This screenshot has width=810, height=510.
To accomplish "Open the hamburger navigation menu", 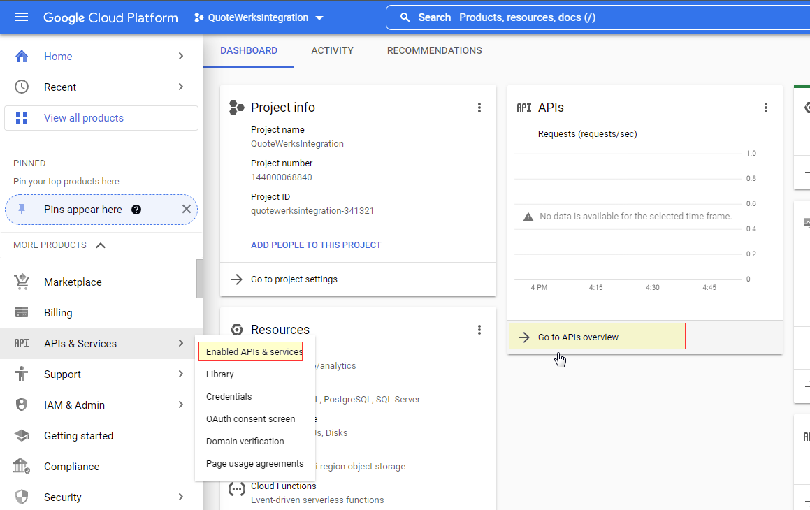I will point(22,17).
